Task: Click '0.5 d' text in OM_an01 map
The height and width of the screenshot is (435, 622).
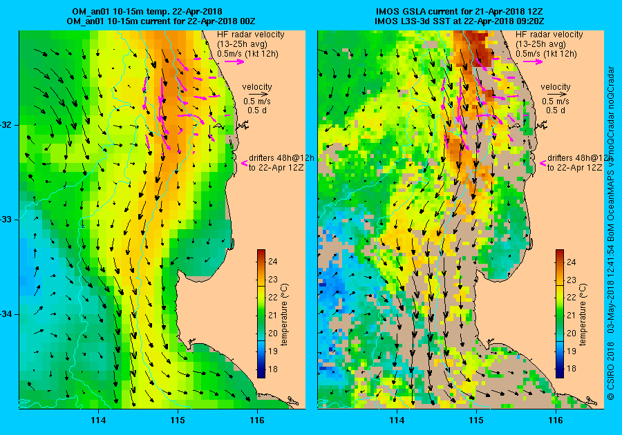Action: click(257, 110)
